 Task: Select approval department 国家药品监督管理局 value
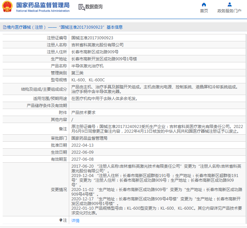(x=89, y=138)
